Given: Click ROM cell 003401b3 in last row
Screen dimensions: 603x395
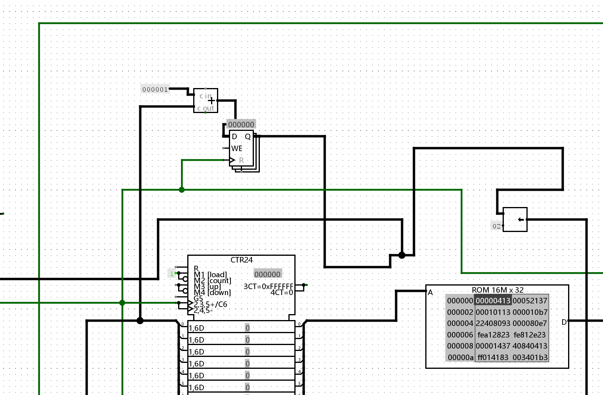Looking at the screenshot, I should click(x=530, y=357).
